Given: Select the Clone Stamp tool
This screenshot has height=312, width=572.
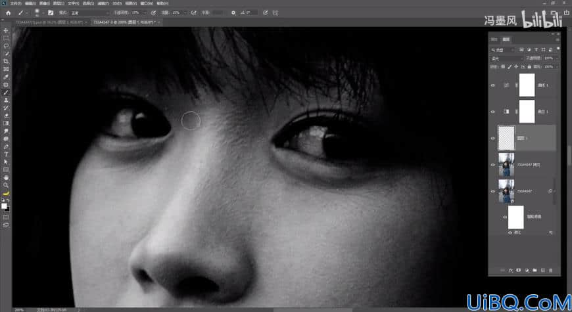Looking at the screenshot, I should coord(6,100).
